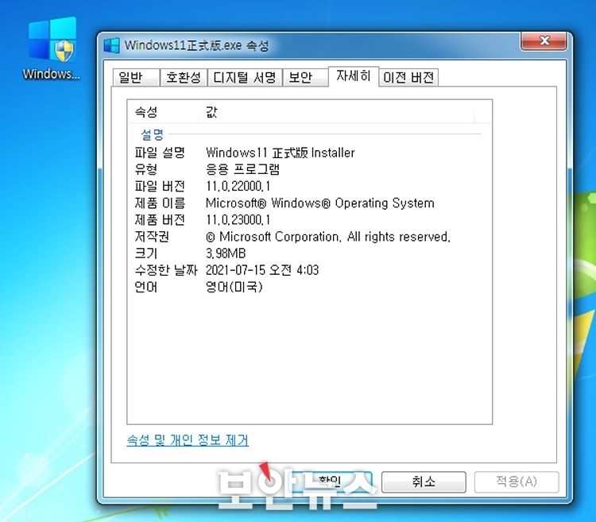Viewport: 596px width, 522px height.
Task: Click the Windows11 正式版 Installer value
Action: click(x=281, y=153)
